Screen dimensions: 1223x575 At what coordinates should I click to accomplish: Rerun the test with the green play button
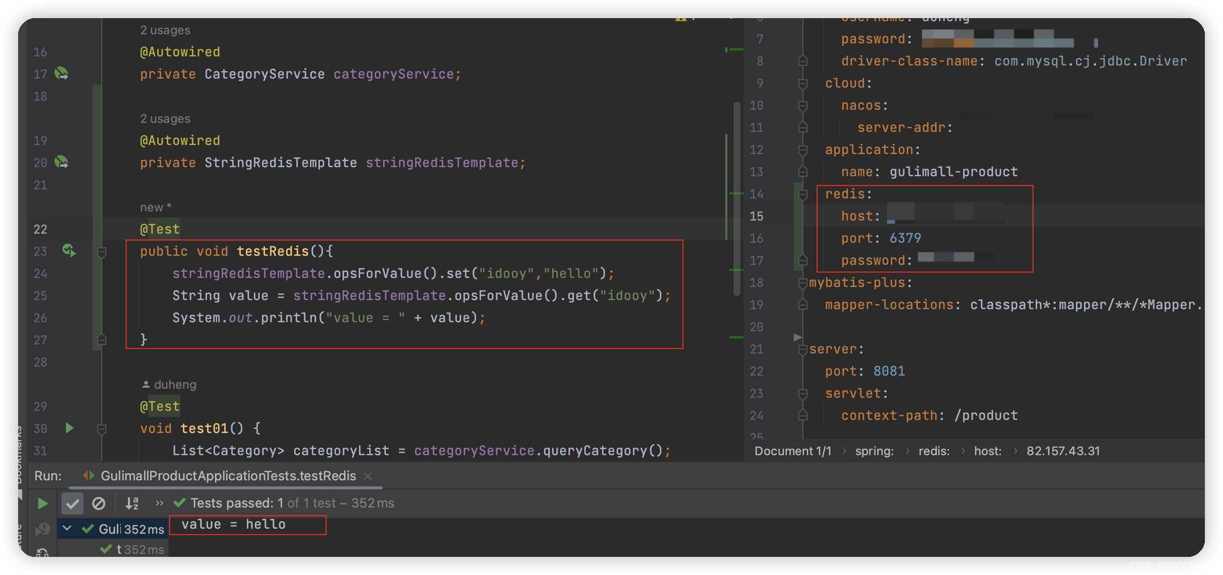[x=42, y=503]
